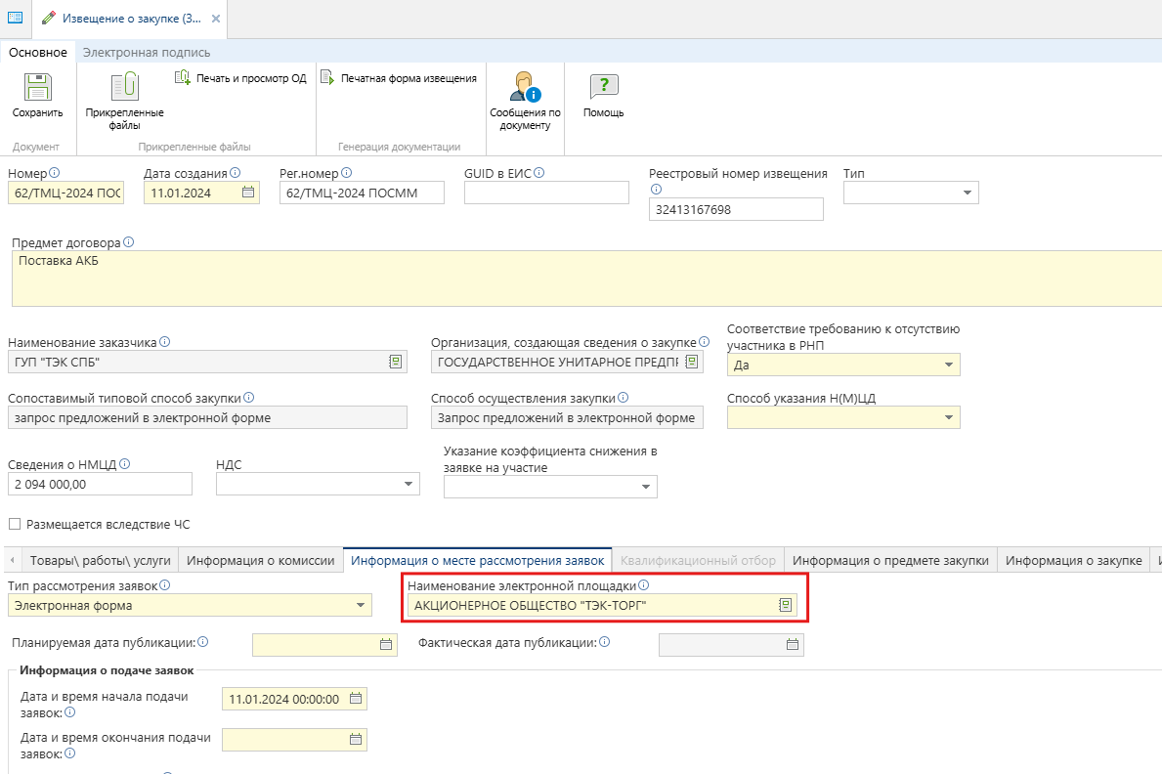
Task: Open calendar for Дата и время начала подачи заявок
Action: coord(356,699)
